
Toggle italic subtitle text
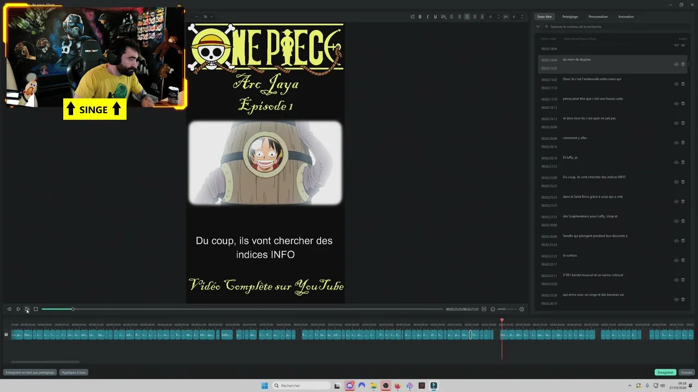pyautogui.click(x=428, y=17)
